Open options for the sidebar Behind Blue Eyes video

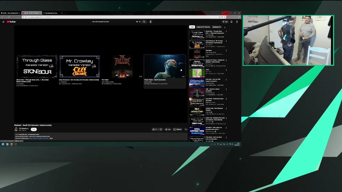pos(226,99)
